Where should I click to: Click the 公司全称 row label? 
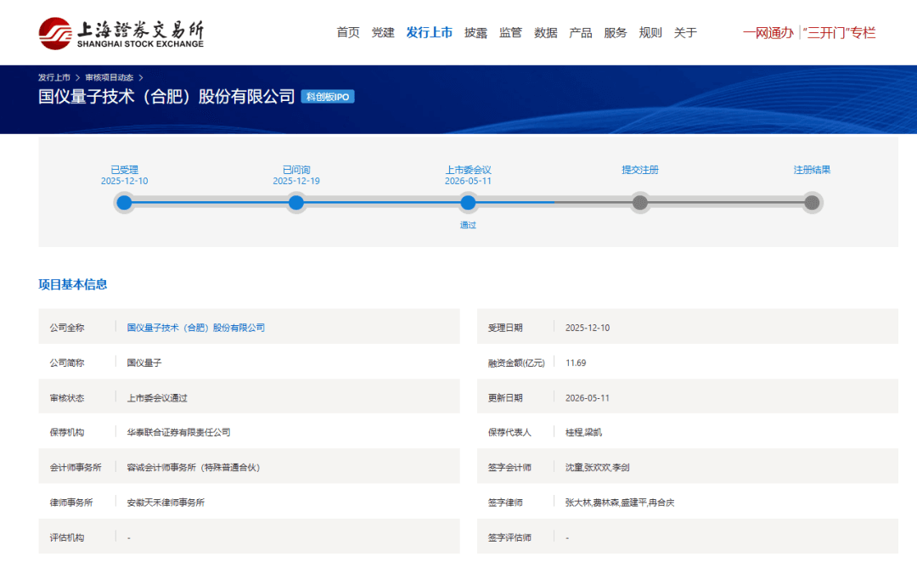pos(67,328)
